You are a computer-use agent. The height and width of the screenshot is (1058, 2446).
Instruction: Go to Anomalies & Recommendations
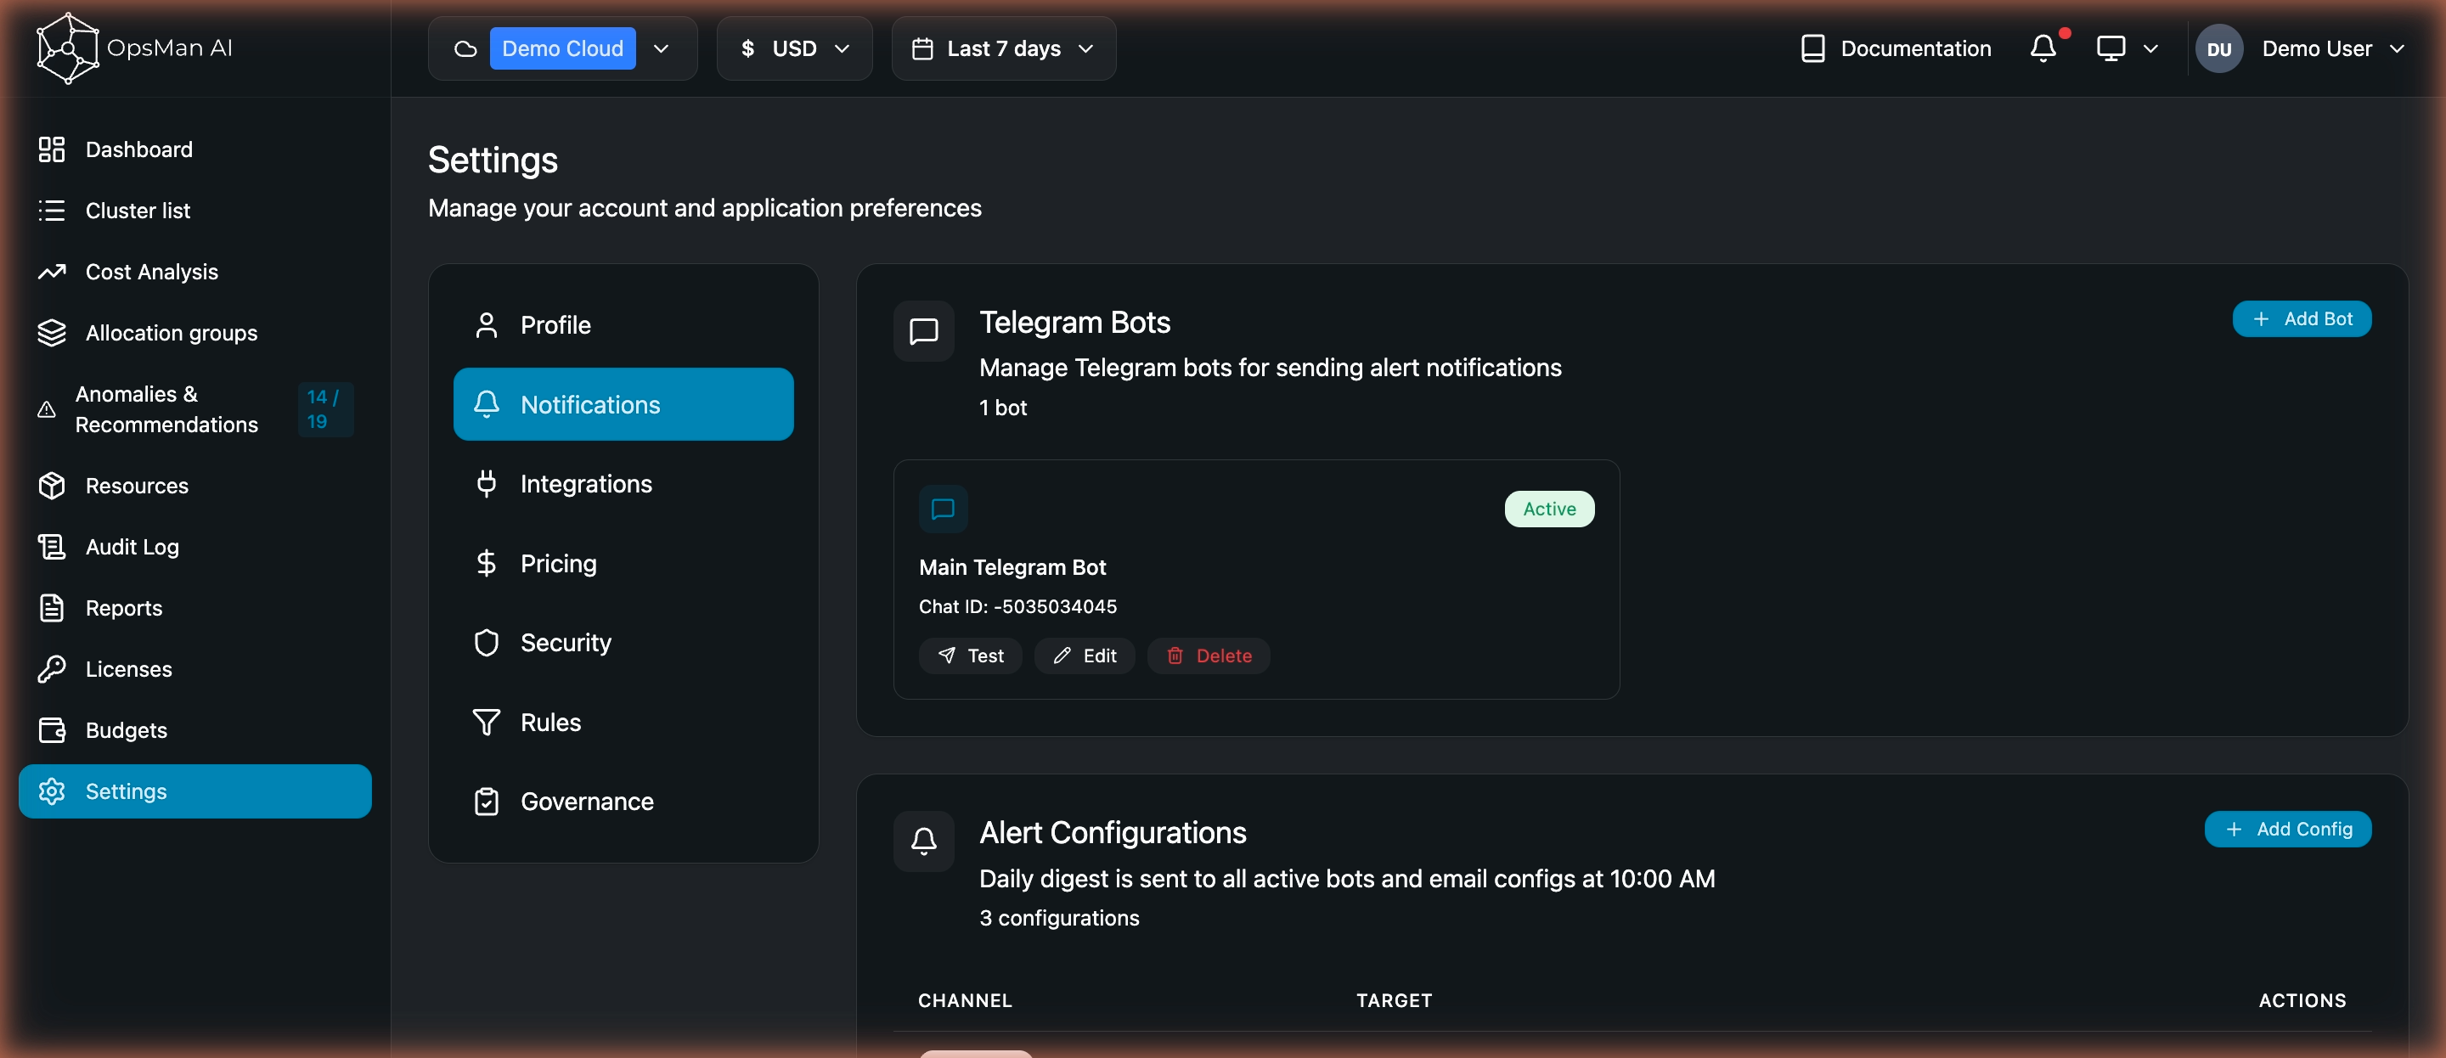coord(194,409)
